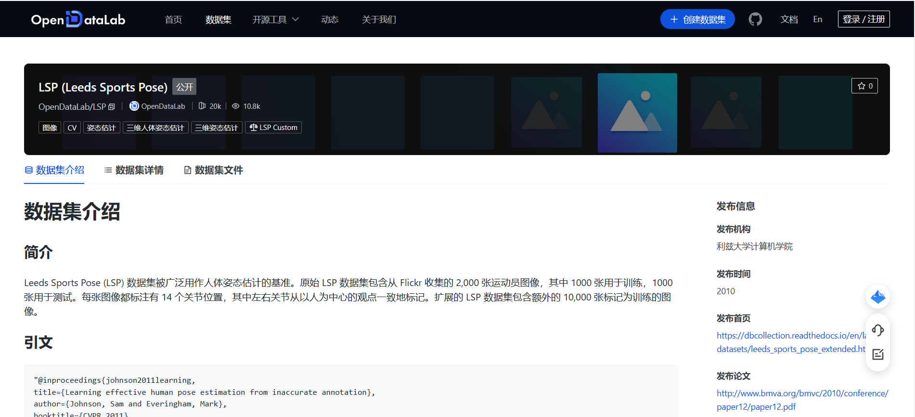
Task: Switch to the 数据集详情 tab
Action: tap(134, 170)
